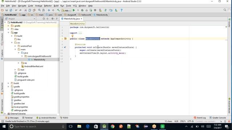This screenshot has width=232, height=130.
Task: Open the Tools menu
Action: click(x=69, y=6)
